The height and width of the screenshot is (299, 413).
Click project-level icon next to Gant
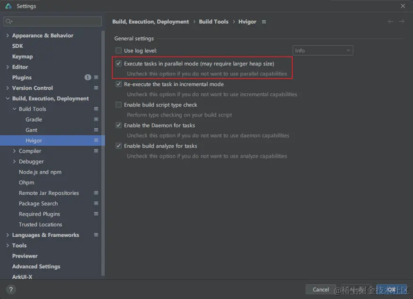[x=96, y=130]
